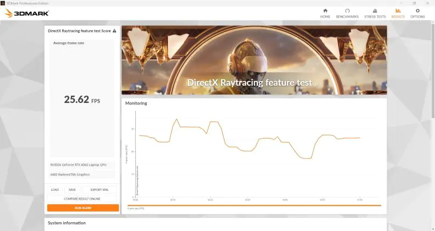Image resolution: width=435 pixels, height=231 pixels.
Task: Click the 3DMark logo
Action: point(27,13)
